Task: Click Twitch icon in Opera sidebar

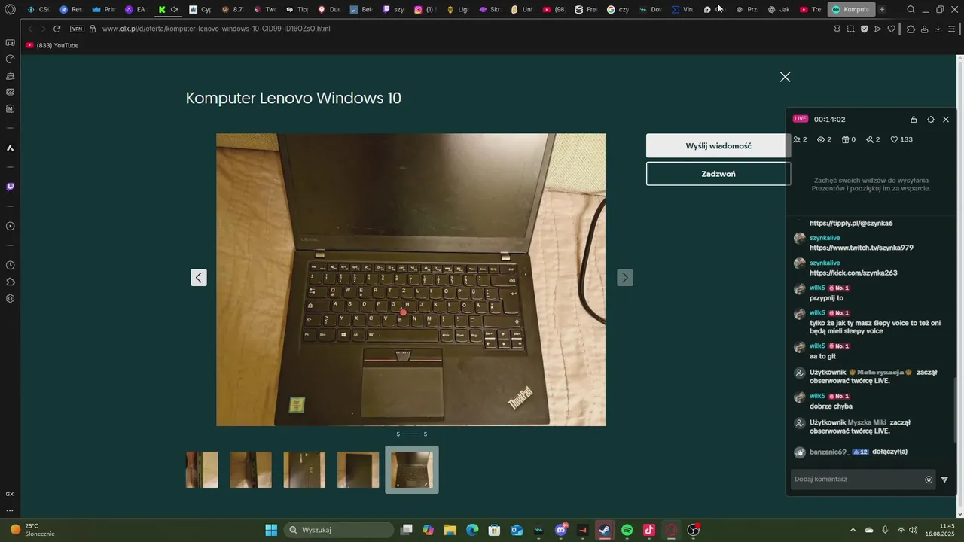Action: [10, 187]
